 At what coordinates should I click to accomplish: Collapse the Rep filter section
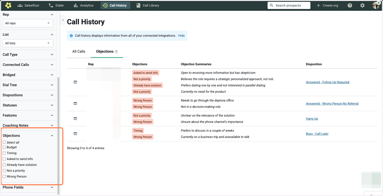(52, 15)
